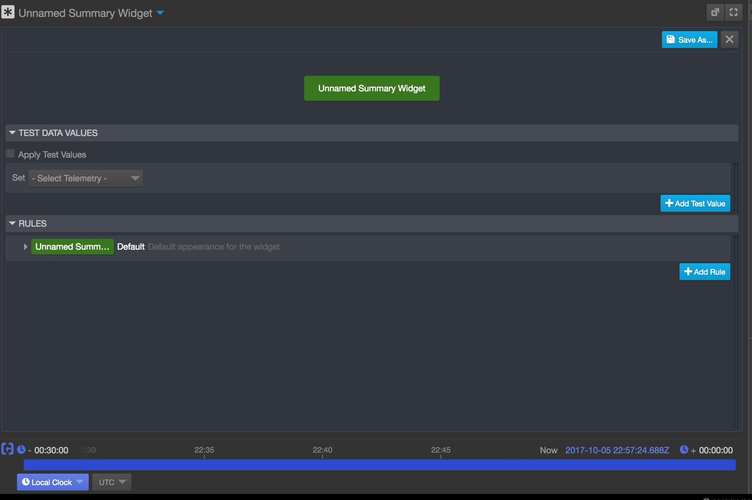Open widget in new tab via pop-out icon

tap(715, 12)
